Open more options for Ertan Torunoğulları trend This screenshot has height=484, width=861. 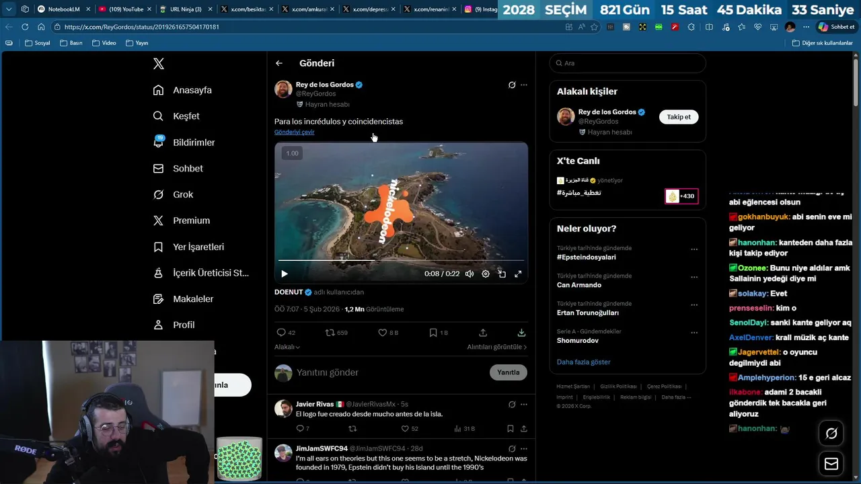click(694, 305)
